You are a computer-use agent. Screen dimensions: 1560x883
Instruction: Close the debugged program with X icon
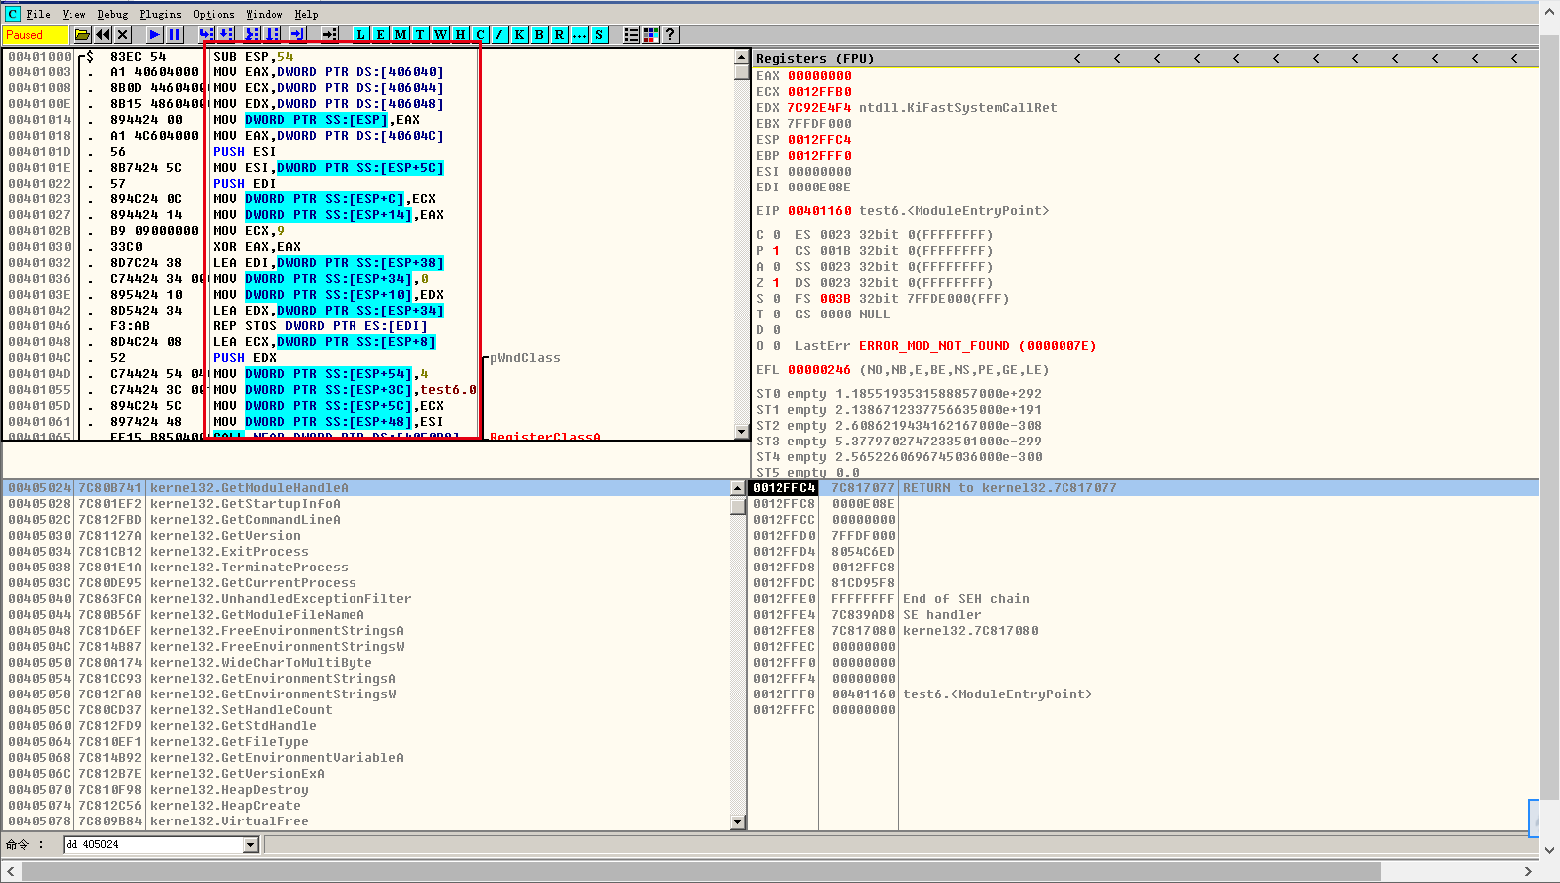coord(122,34)
